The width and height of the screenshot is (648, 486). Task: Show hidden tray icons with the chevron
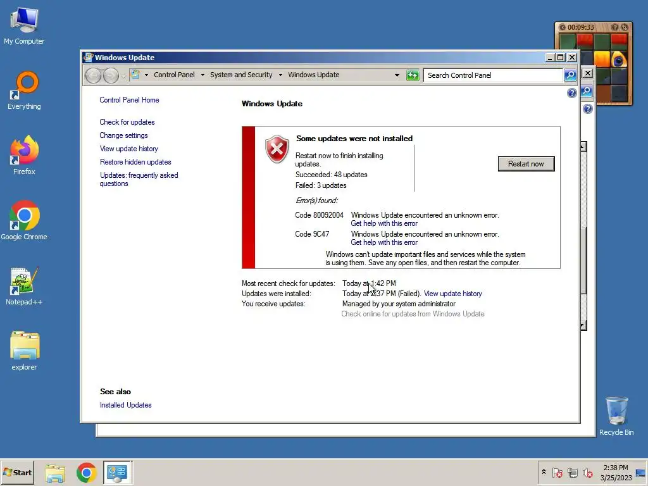click(x=544, y=472)
